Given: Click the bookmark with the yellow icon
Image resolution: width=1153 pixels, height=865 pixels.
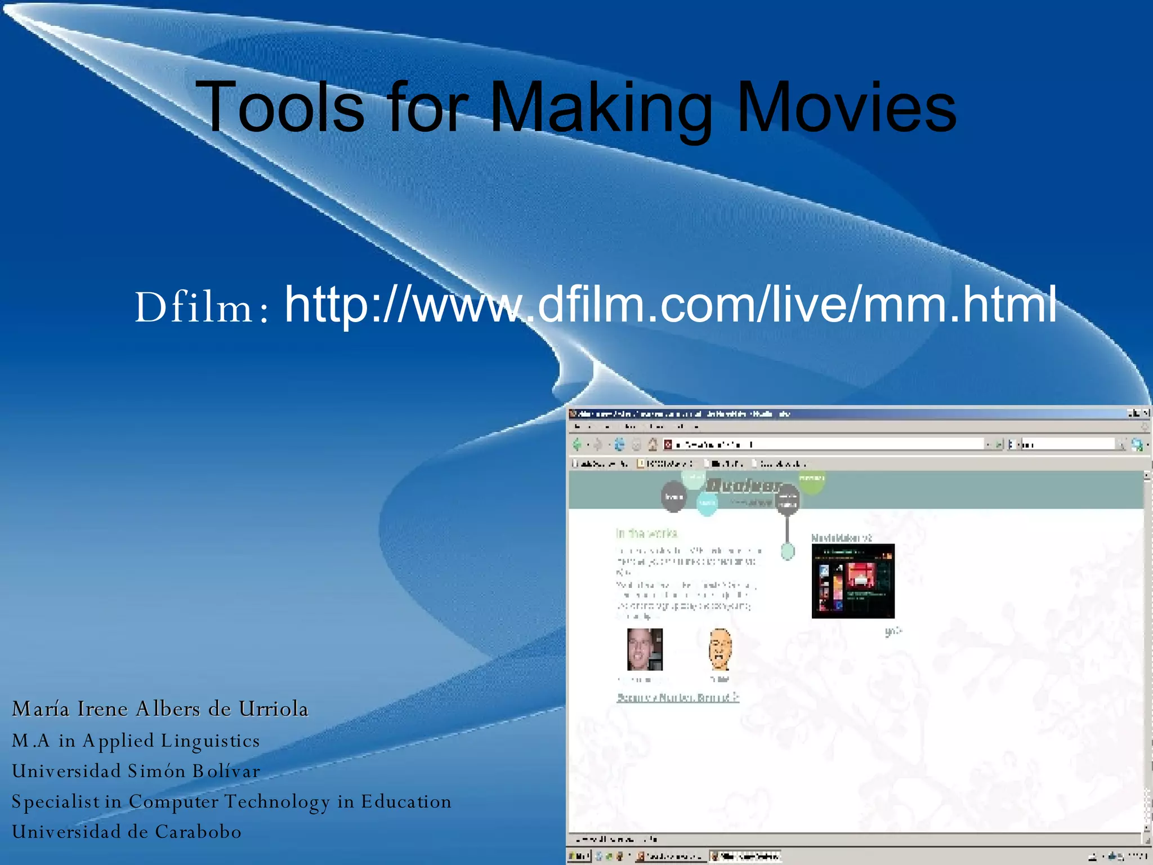Looking at the screenshot, I should (666, 463).
